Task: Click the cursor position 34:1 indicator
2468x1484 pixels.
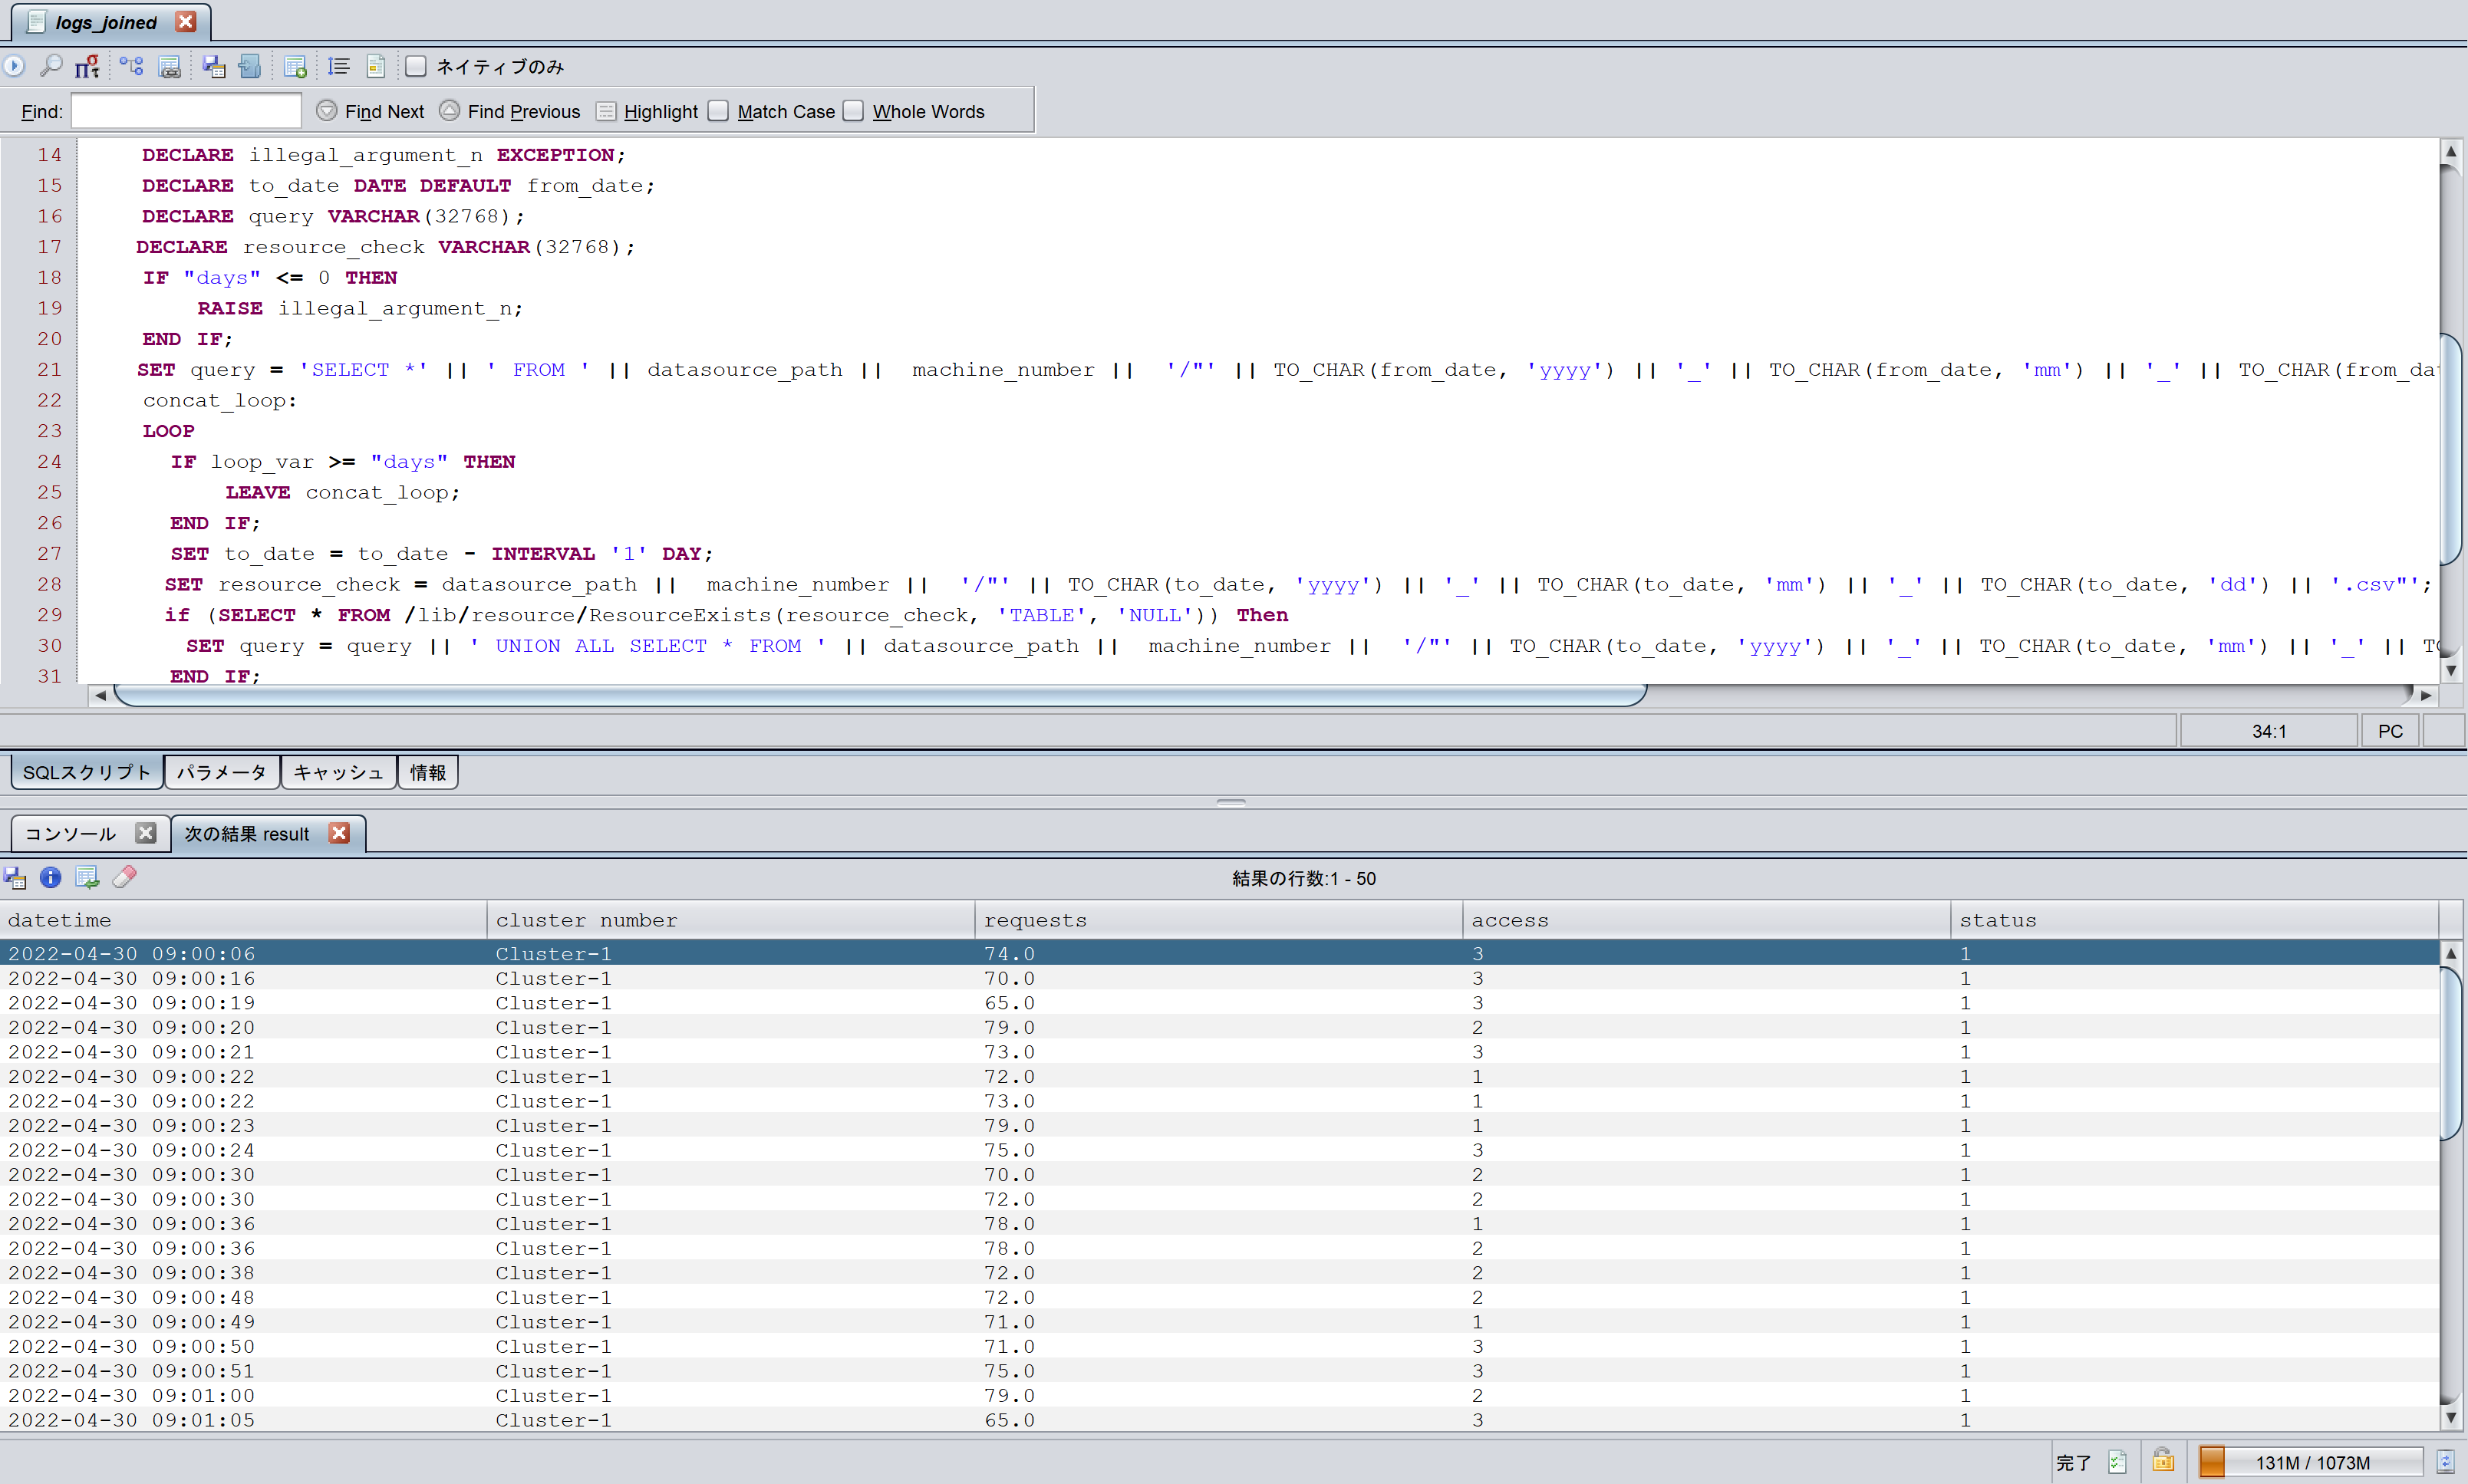Action: [2269, 731]
